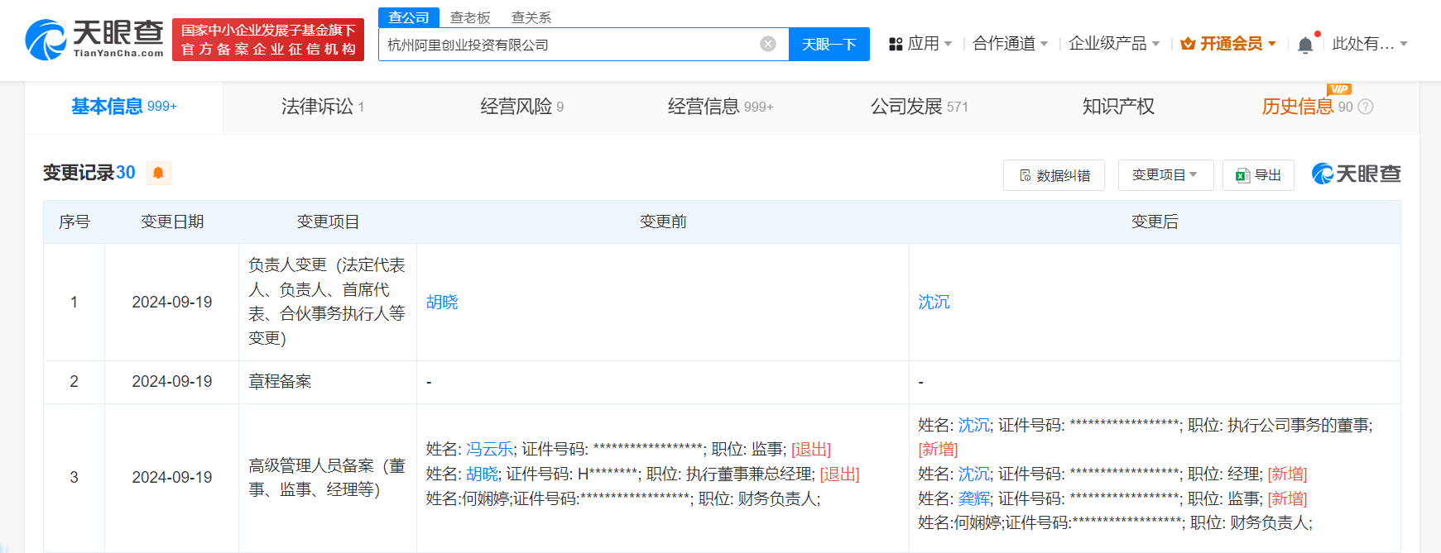Open 胡晓 link in row 1
Viewport: 1441px width, 553px height.
(x=442, y=303)
